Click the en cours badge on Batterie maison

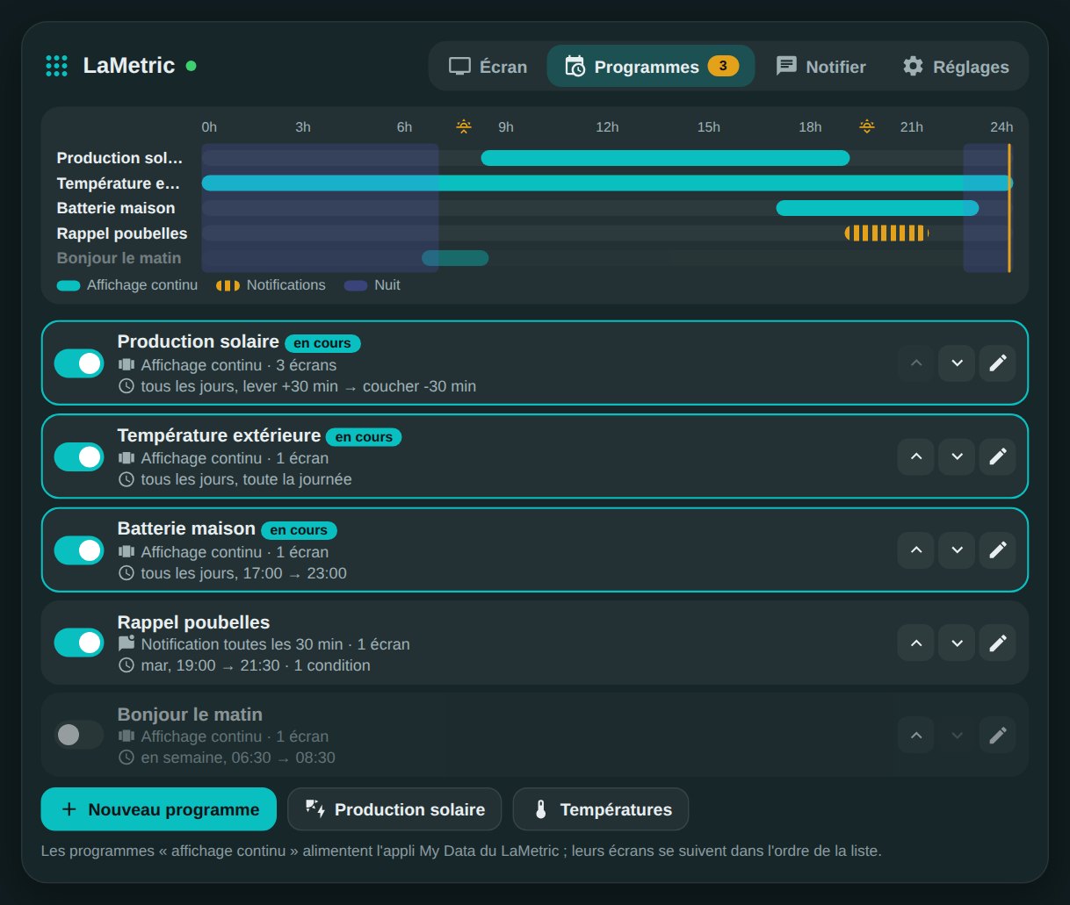click(299, 530)
